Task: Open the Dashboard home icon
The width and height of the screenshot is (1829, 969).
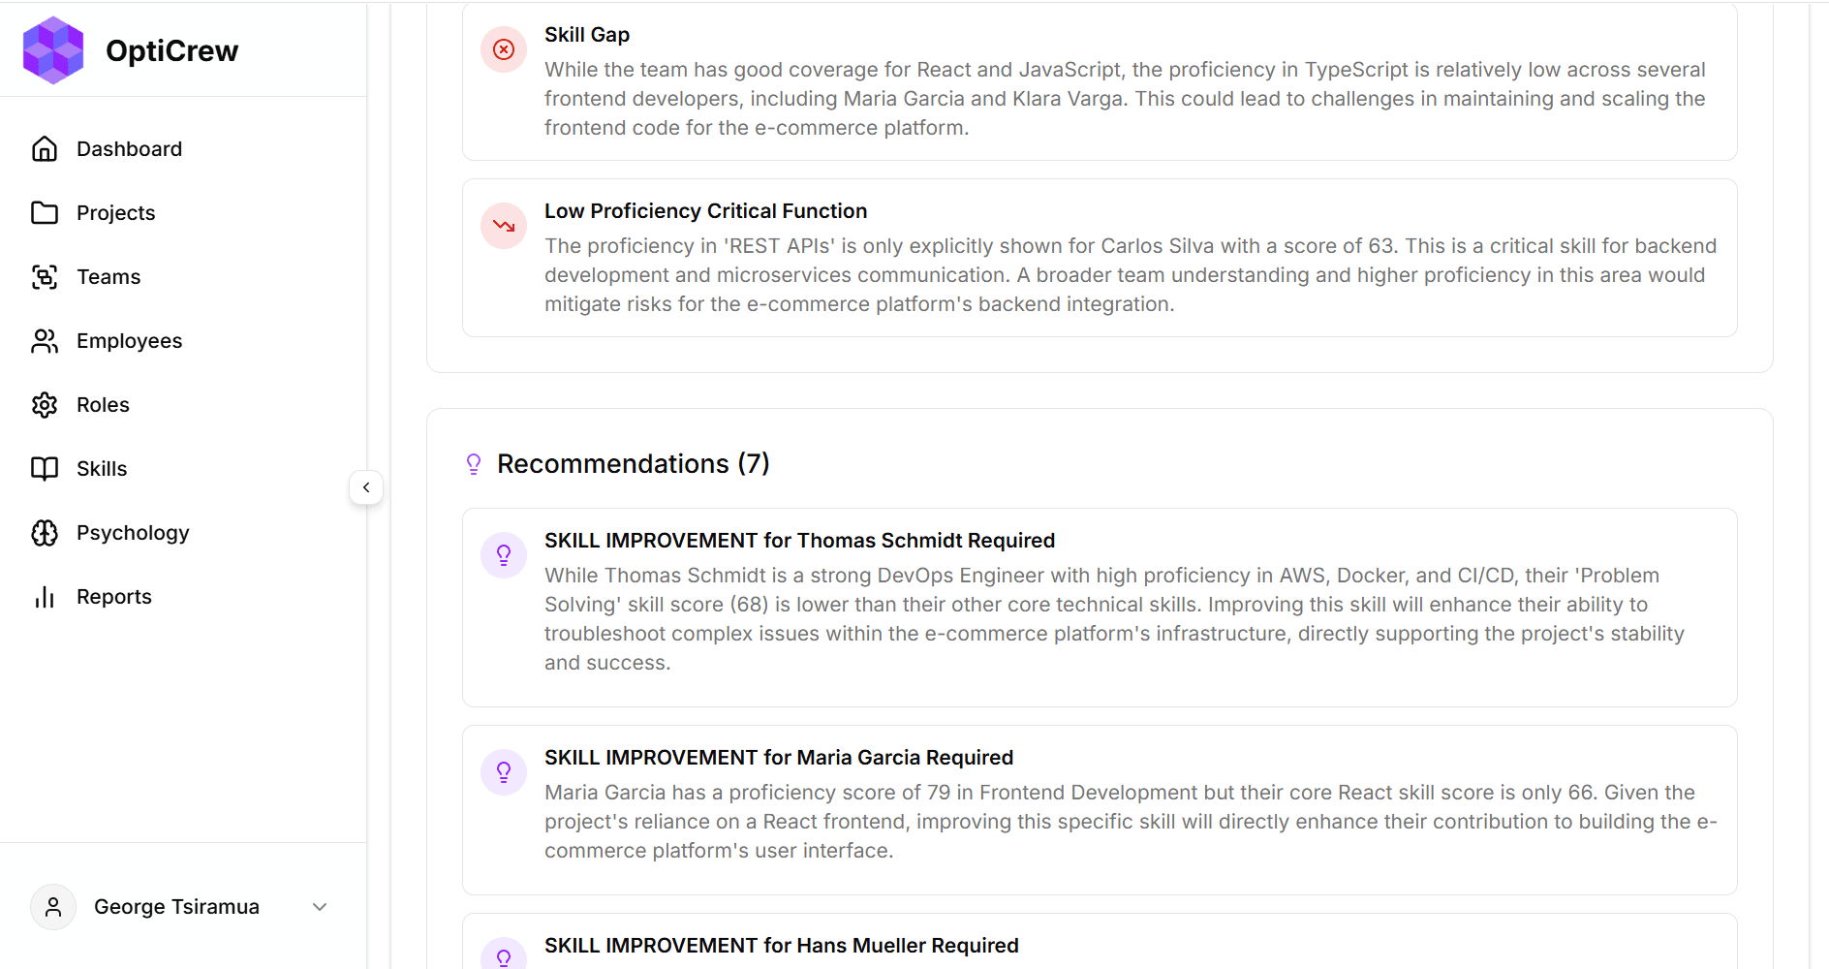Action: [x=45, y=148]
